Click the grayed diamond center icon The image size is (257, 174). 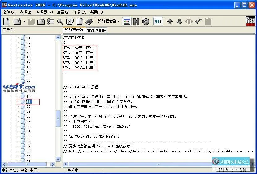tap(189, 21)
